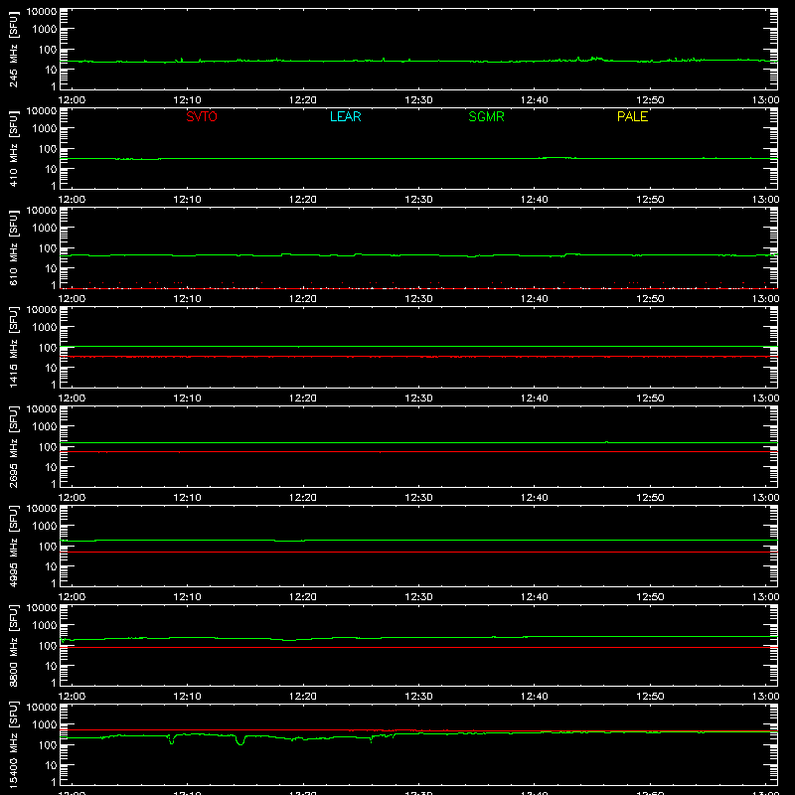The height and width of the screenshot is (795, 795).
Task: Click the 100 tick on 1415 MHz axis
Action: pyautogui.click(x=48, y=348)
